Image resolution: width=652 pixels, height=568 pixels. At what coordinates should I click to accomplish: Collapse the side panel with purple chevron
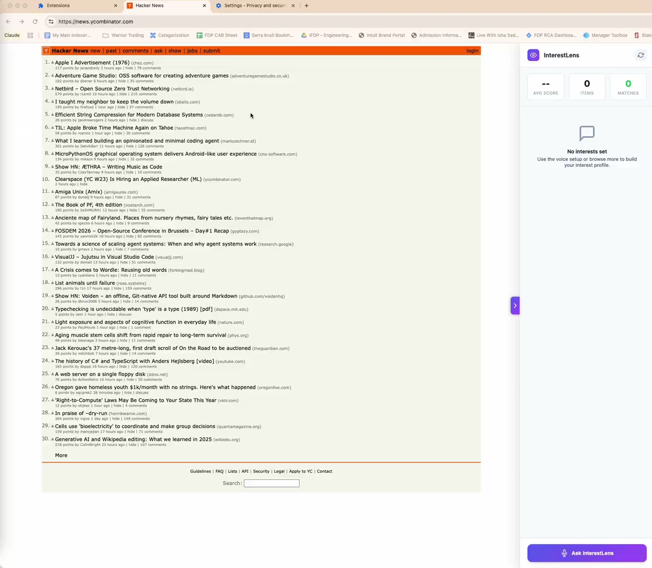click(515, 306)
